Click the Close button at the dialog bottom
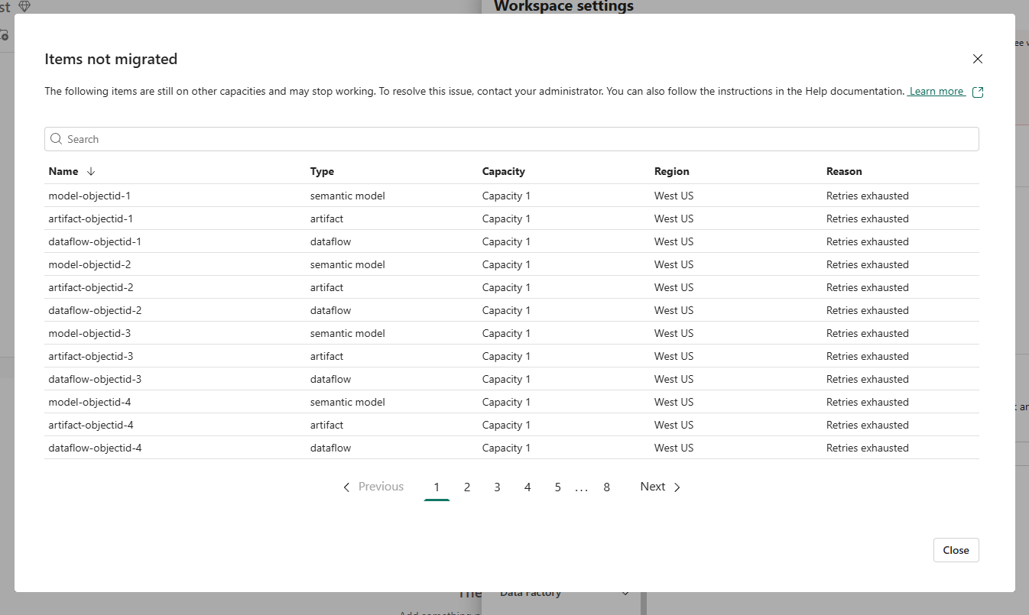Screen dimensions: 1029x615 click(x=956, y=550)
